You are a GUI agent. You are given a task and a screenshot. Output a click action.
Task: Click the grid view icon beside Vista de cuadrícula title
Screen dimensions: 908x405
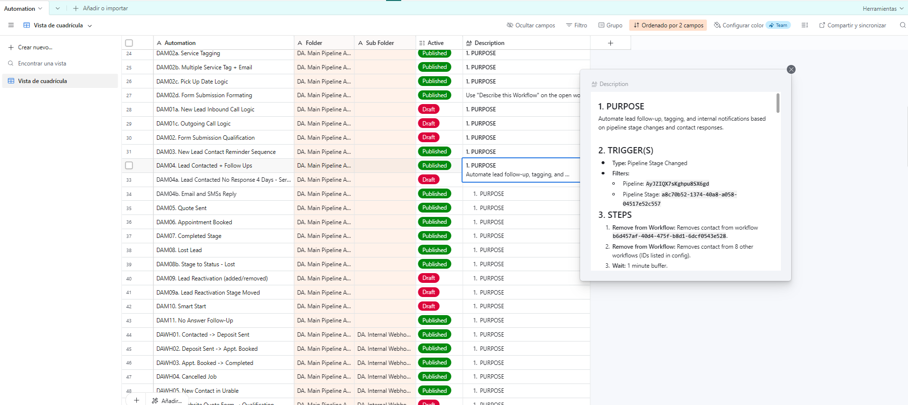(x=27, y=25)
